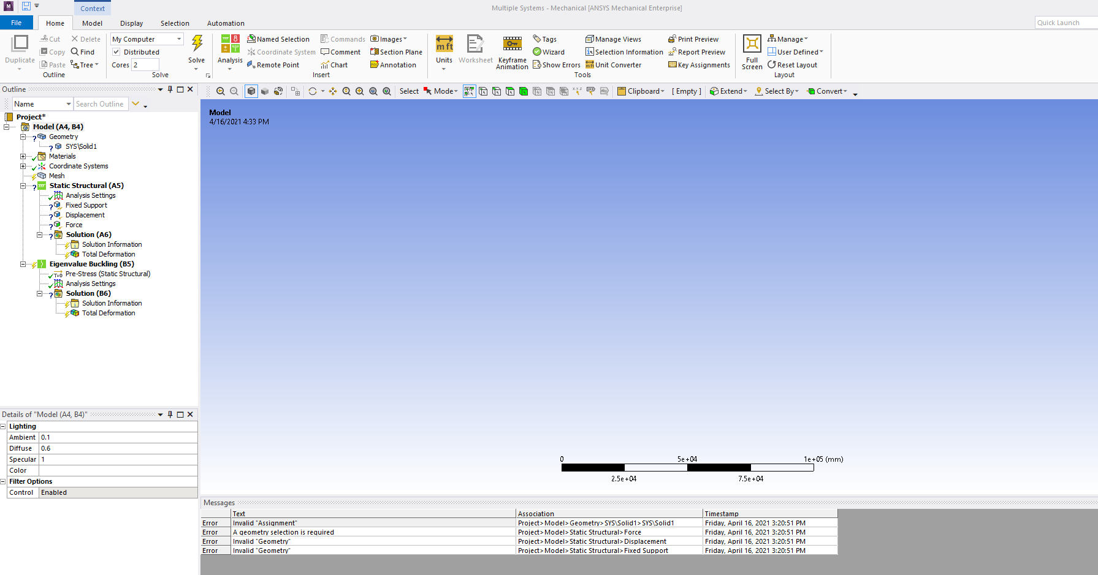The image size is (1098, 575).
Task: Open the selection Mode dropdown
Action: (x=441, y=91)
